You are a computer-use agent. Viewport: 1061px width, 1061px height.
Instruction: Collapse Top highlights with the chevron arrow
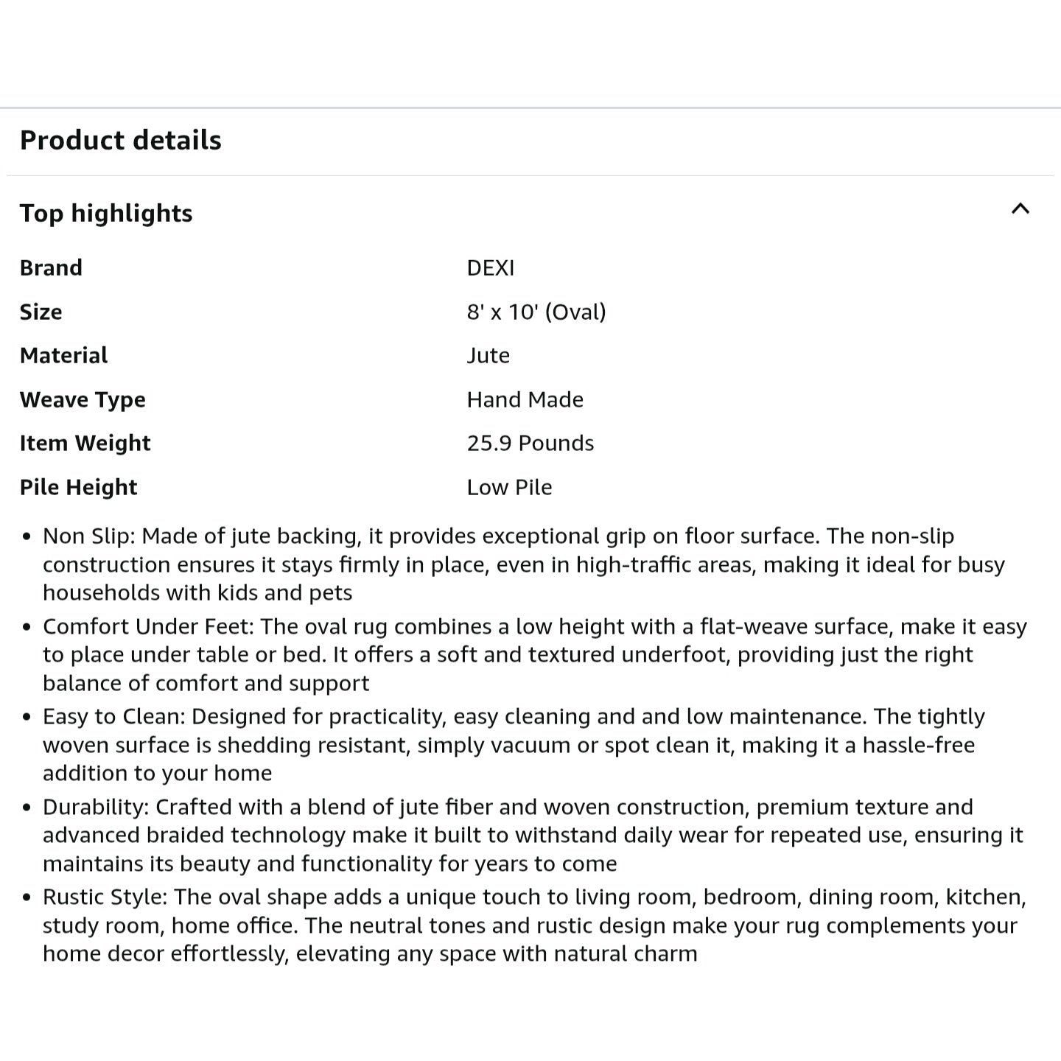click(1020, 209)
